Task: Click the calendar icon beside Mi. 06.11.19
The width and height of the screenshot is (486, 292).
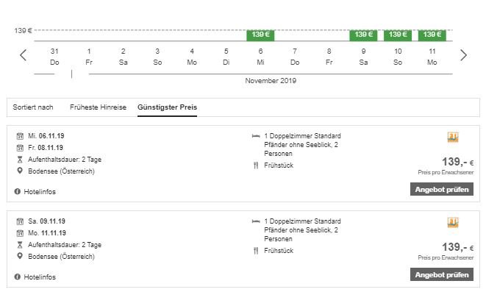Action: (x=20, y=136)
